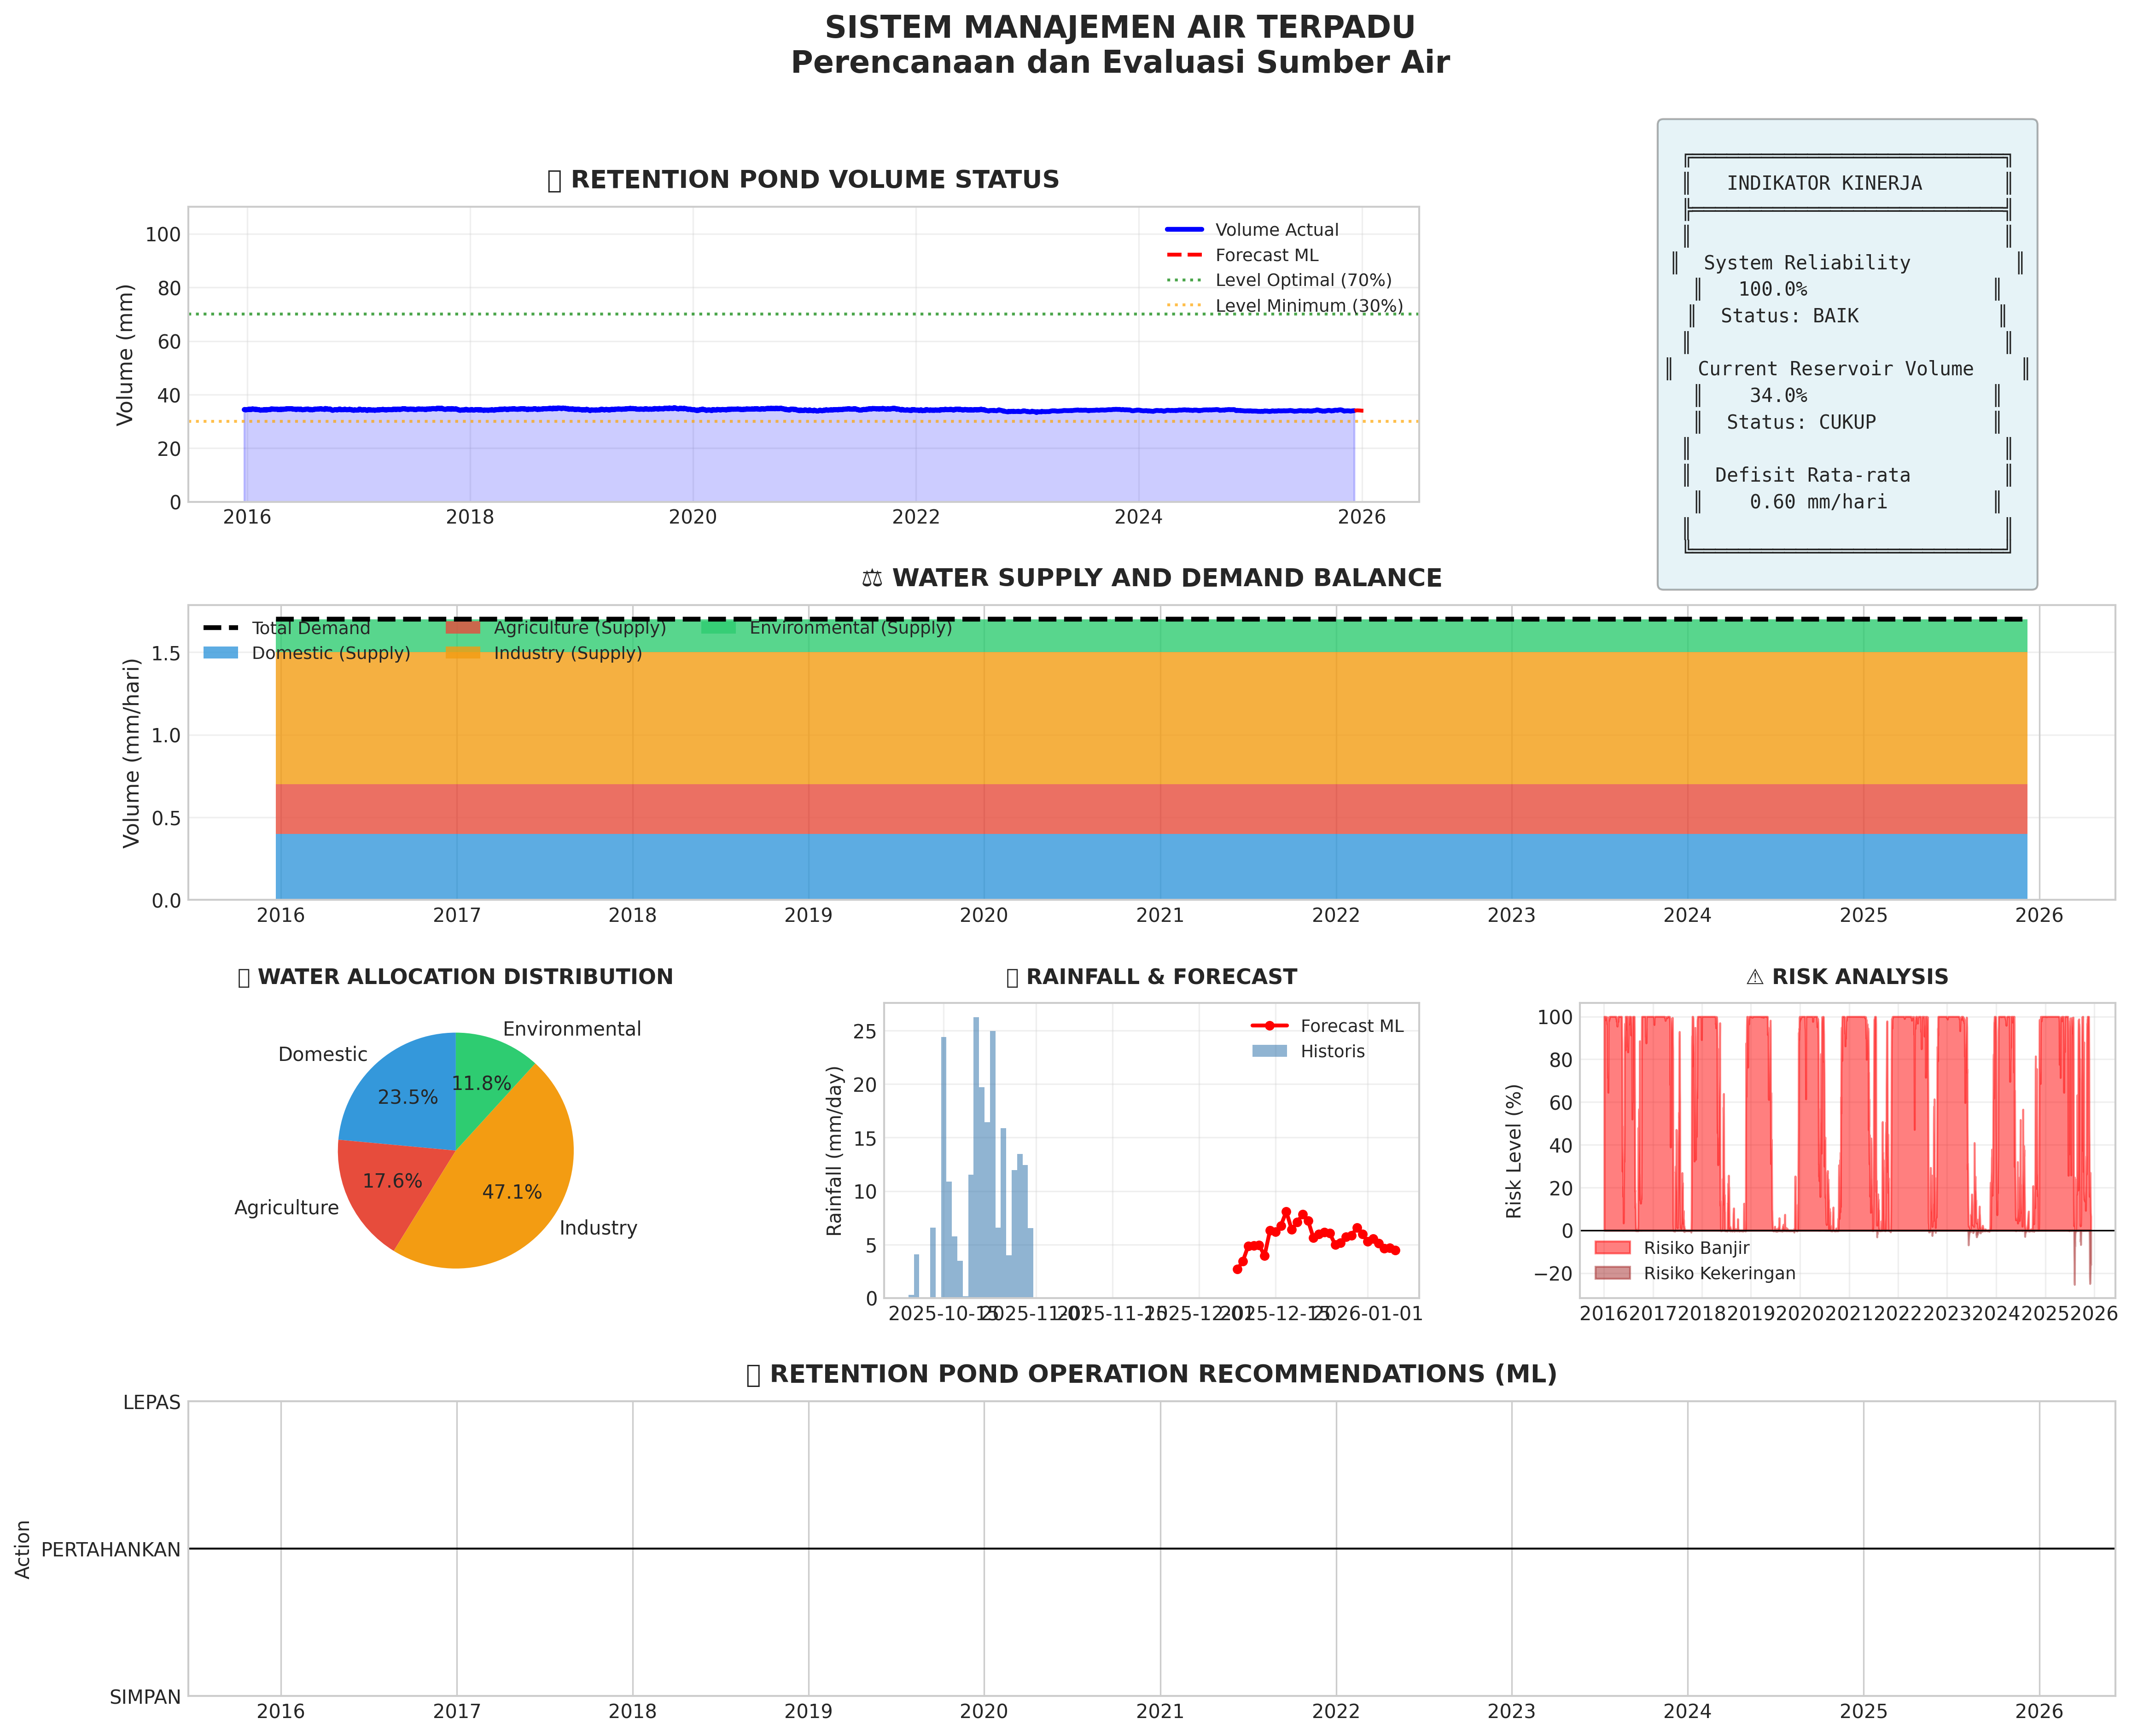The image size is (2132, 1736).
Task: Click the Risiko Banjir legend swatch
Action: (x=1612, y=1248)
